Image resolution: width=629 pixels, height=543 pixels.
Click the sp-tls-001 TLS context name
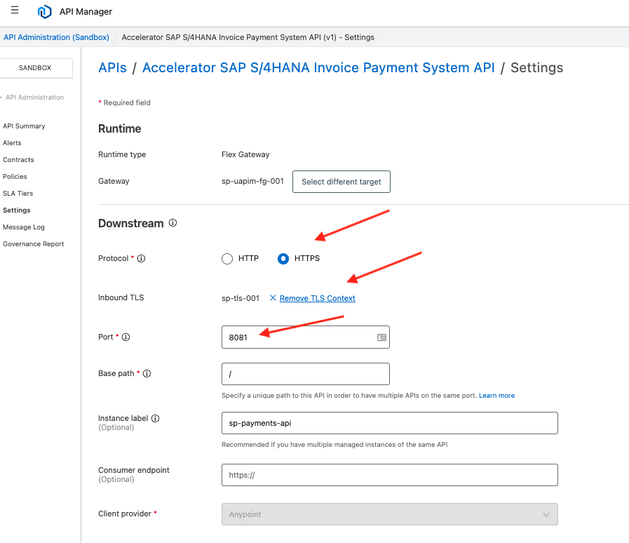[241, 298]
